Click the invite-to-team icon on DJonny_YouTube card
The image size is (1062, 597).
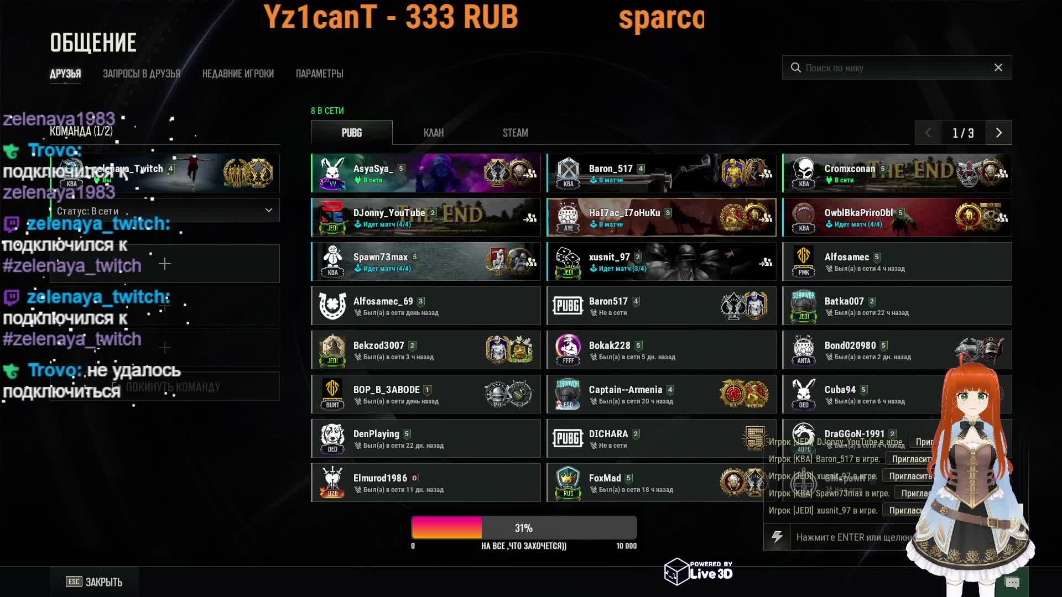click(530, 218)
